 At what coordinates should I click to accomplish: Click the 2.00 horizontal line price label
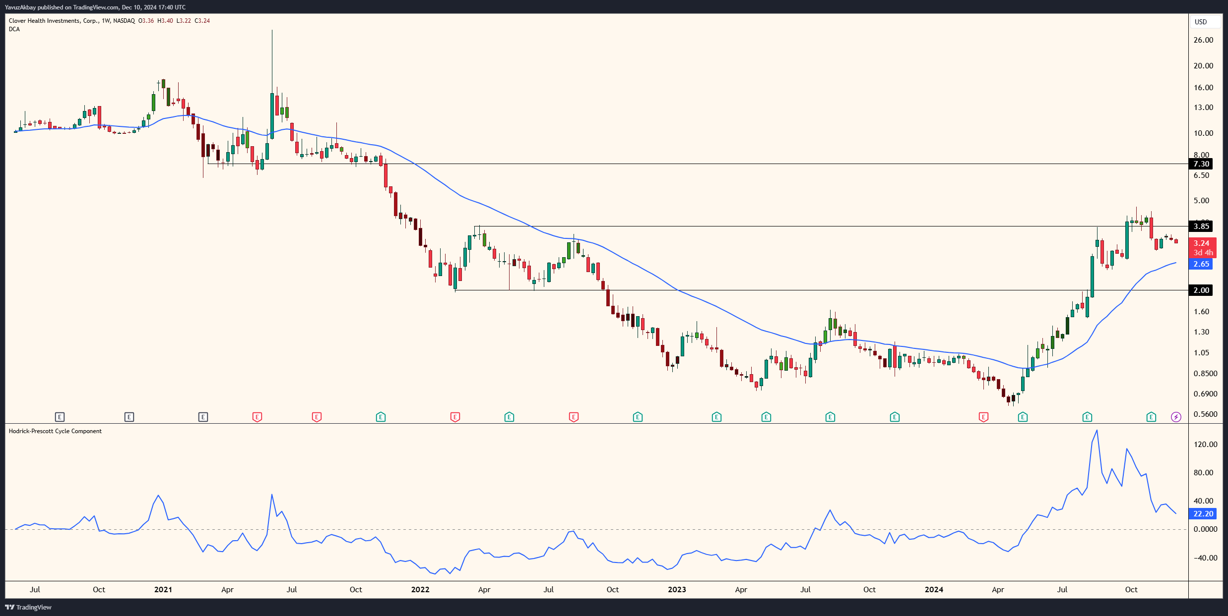[1201, 290]
